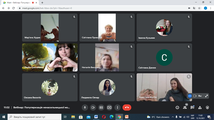
Task: Open Task View on the taskbar
Action: click(65, 117)
